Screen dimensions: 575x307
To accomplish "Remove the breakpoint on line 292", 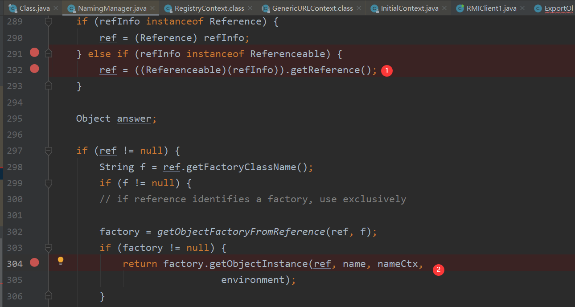I will coord(34,69).
